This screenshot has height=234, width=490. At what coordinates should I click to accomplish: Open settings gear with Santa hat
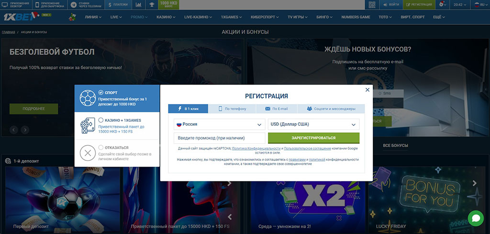point(443,5)
